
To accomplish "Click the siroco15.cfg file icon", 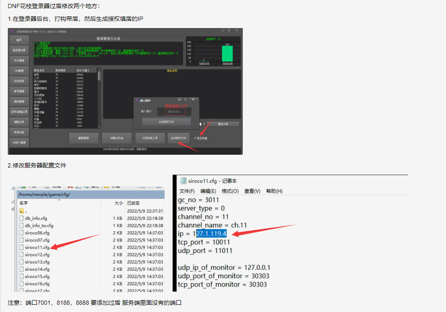I will 22,276.
